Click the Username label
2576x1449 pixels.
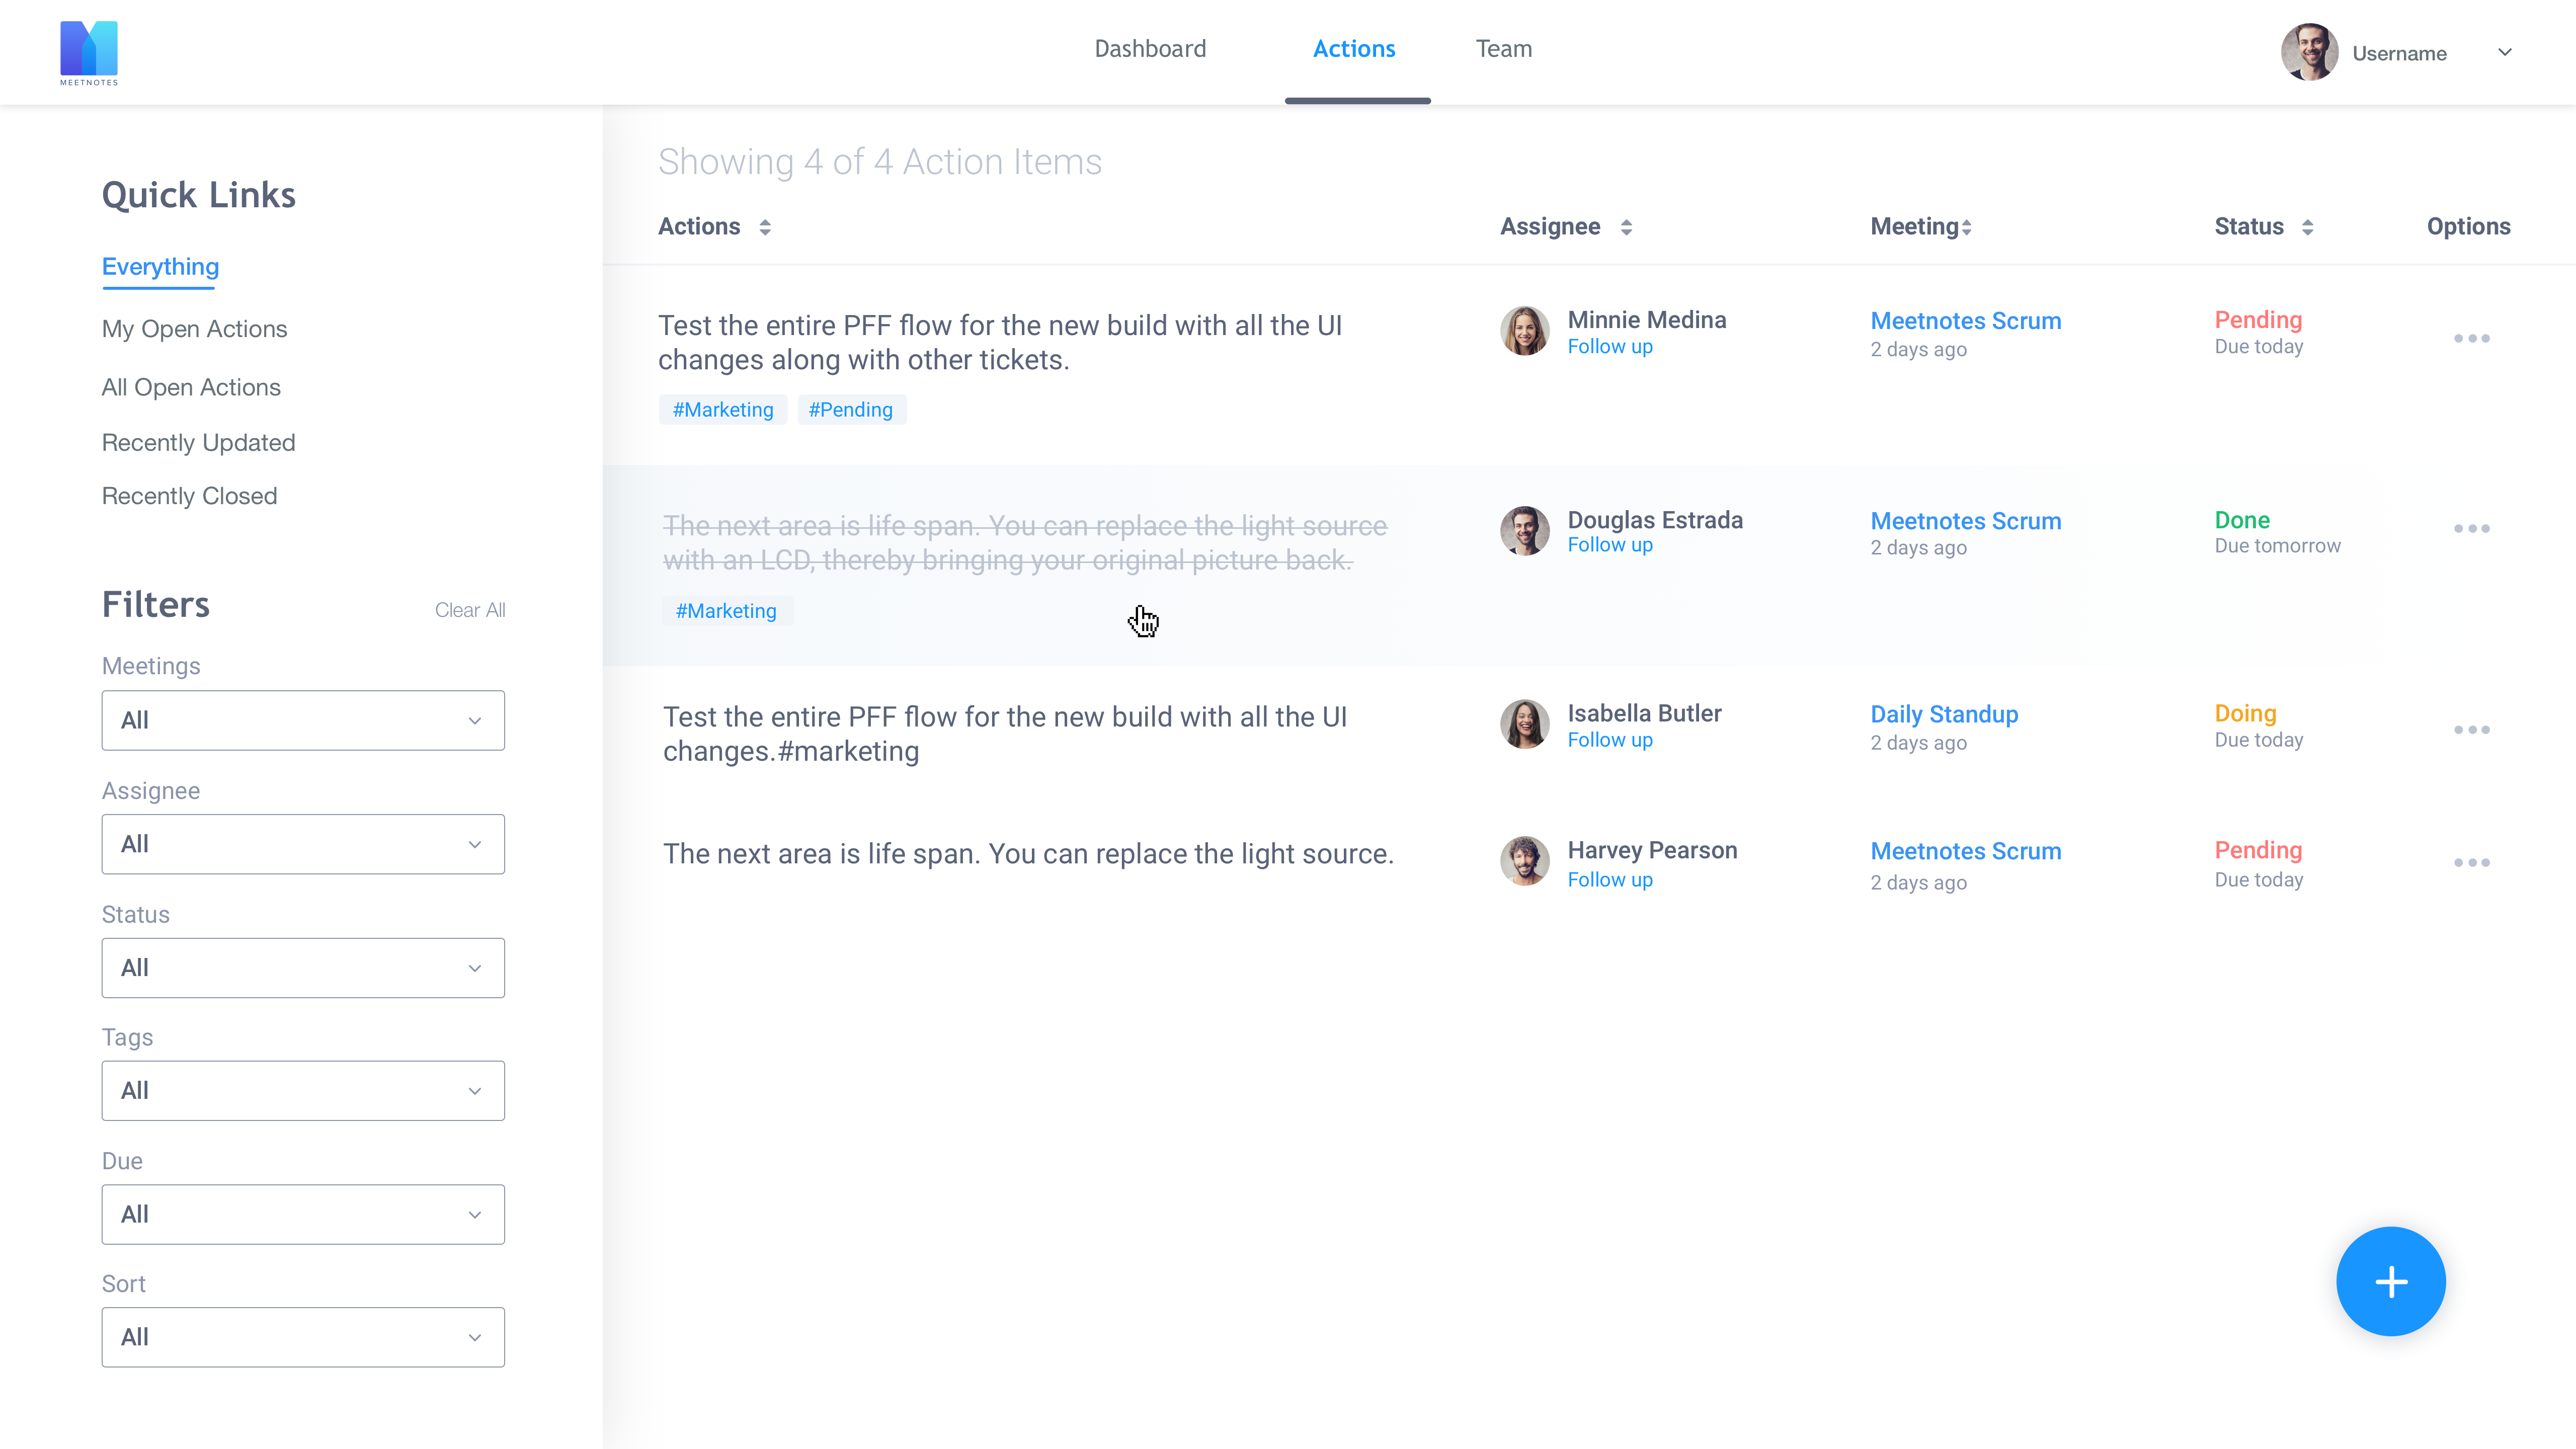click(x=2399, y=54)
